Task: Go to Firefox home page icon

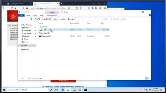Action: point(16,8)
